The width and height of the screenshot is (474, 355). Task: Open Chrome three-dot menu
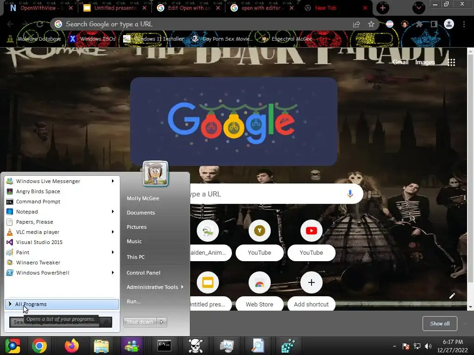[x=464, y=24]
